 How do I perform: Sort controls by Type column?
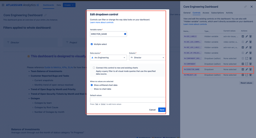[x=207, y=31]
